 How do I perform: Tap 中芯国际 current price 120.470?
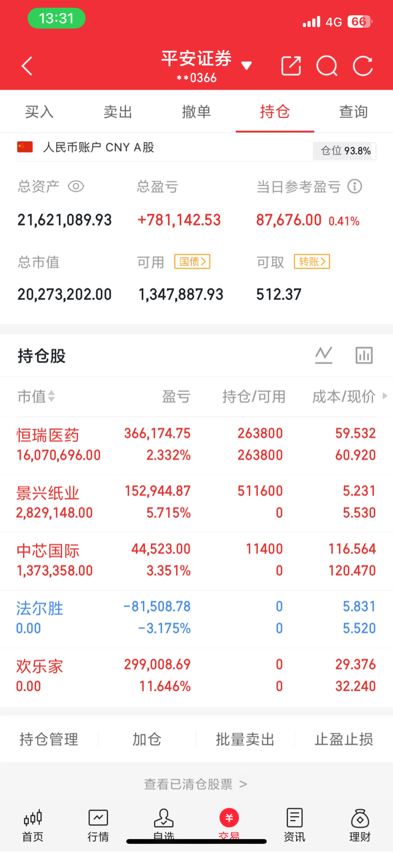click(352, 571)
